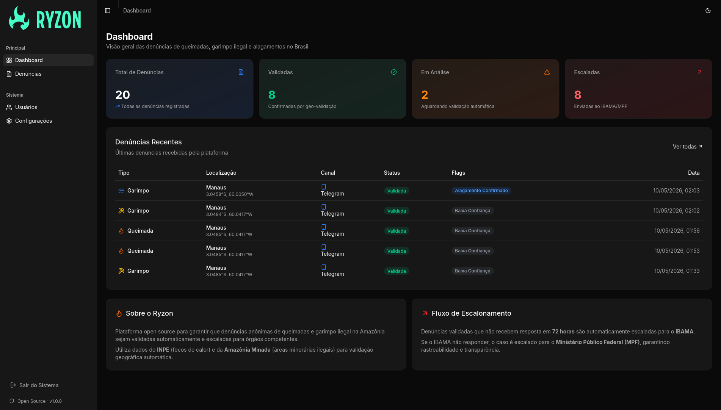
Task: Click the Open Source shield icon
Action: pyautogui.click(x=12, y=401)
